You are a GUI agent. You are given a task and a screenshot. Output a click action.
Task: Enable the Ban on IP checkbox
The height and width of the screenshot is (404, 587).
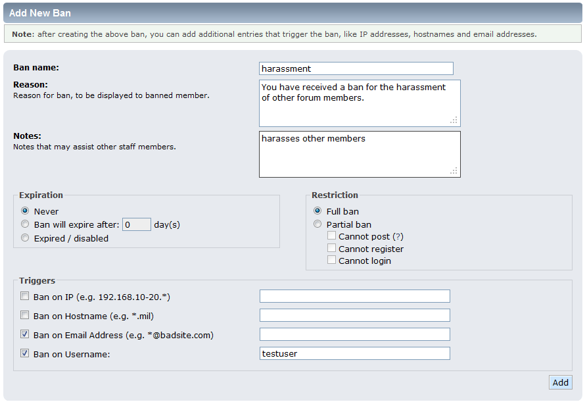coord(25,296)
